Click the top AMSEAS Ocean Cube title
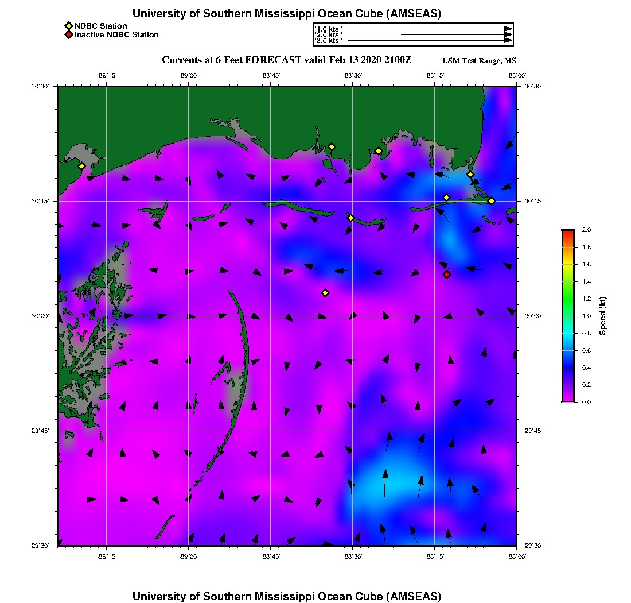 [287, 14]
